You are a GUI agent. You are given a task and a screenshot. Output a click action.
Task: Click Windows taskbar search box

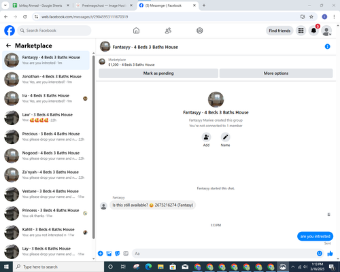pos(58,267)
